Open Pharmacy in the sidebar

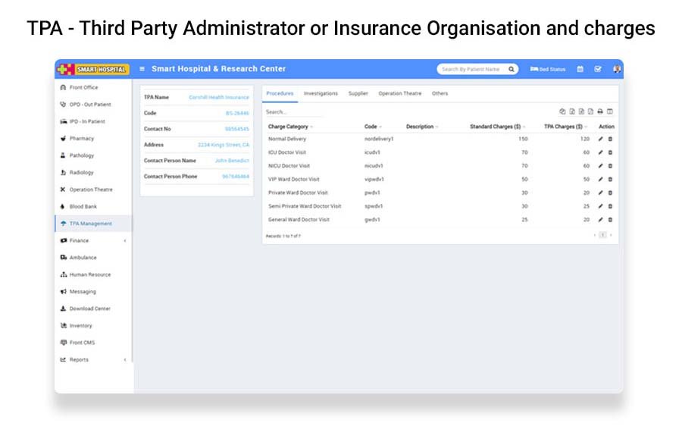(82, 139)
